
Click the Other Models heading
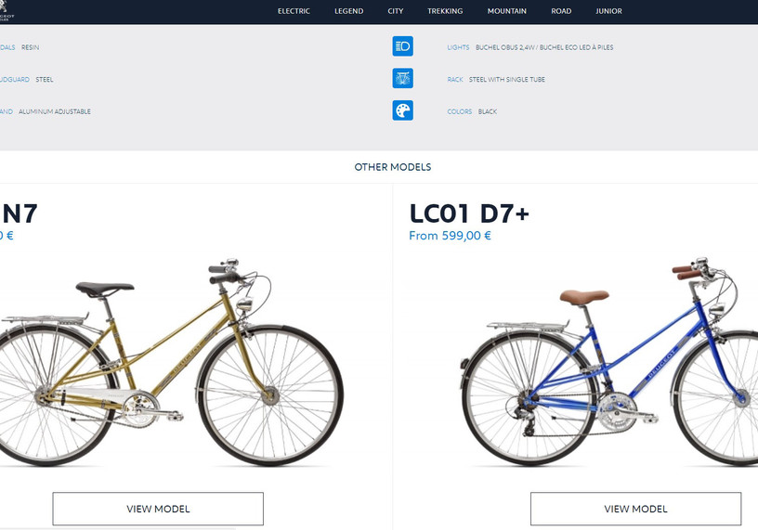(393, 167)
